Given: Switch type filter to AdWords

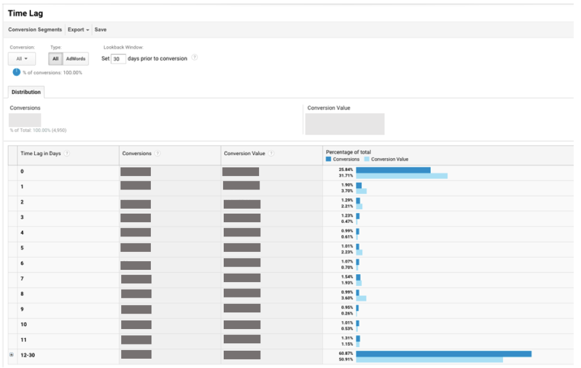Looking at the screenshot, I should click(x=75, y=59).
